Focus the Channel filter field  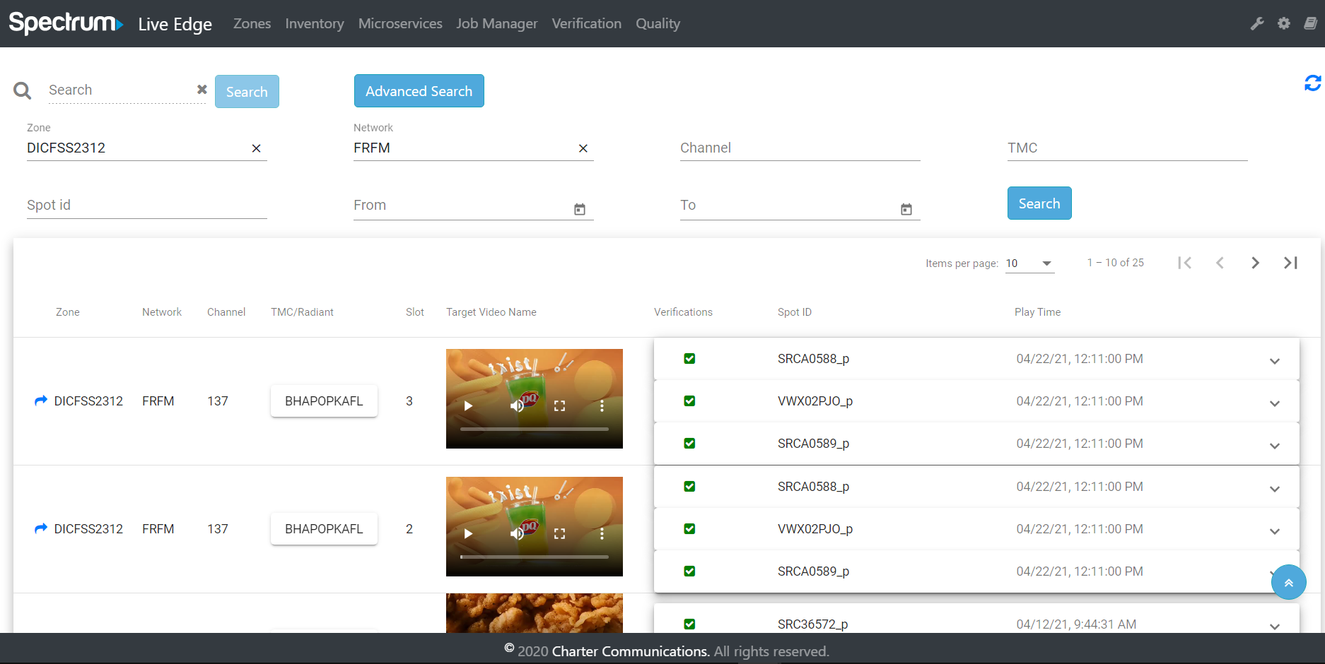(800, 148)
